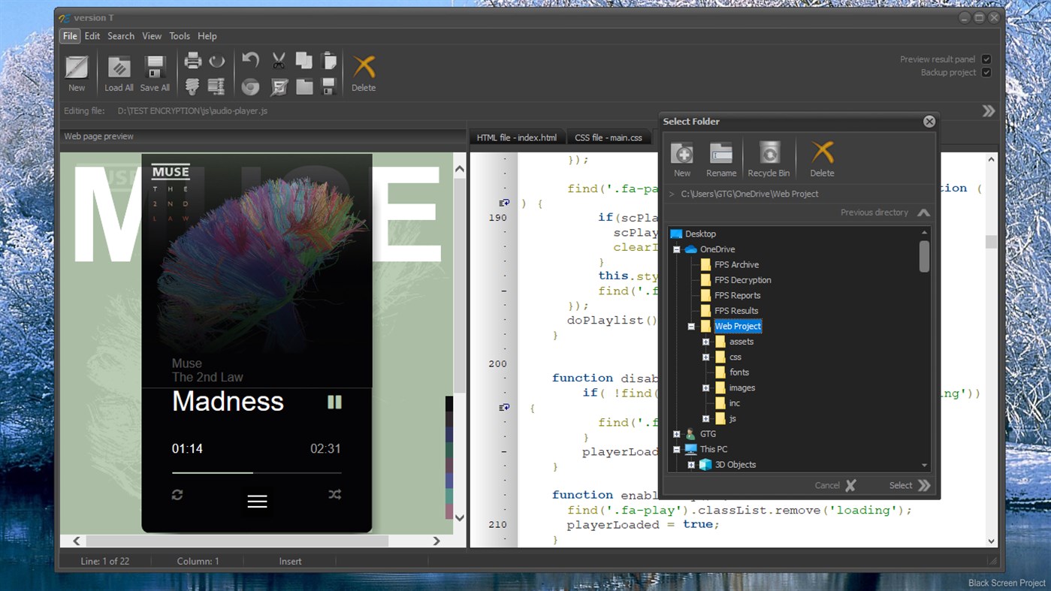Switch to the CSS file - main.css tab
This screenshot has height=591, width=1051.
[x=608, y=137]
